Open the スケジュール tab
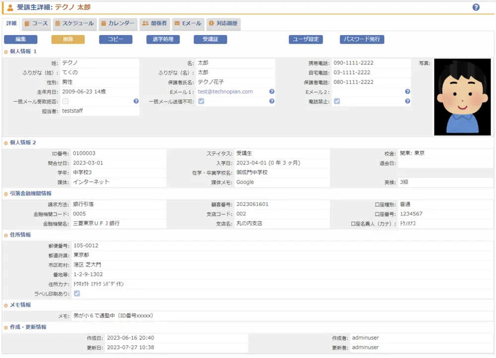 tap(74, 23)
